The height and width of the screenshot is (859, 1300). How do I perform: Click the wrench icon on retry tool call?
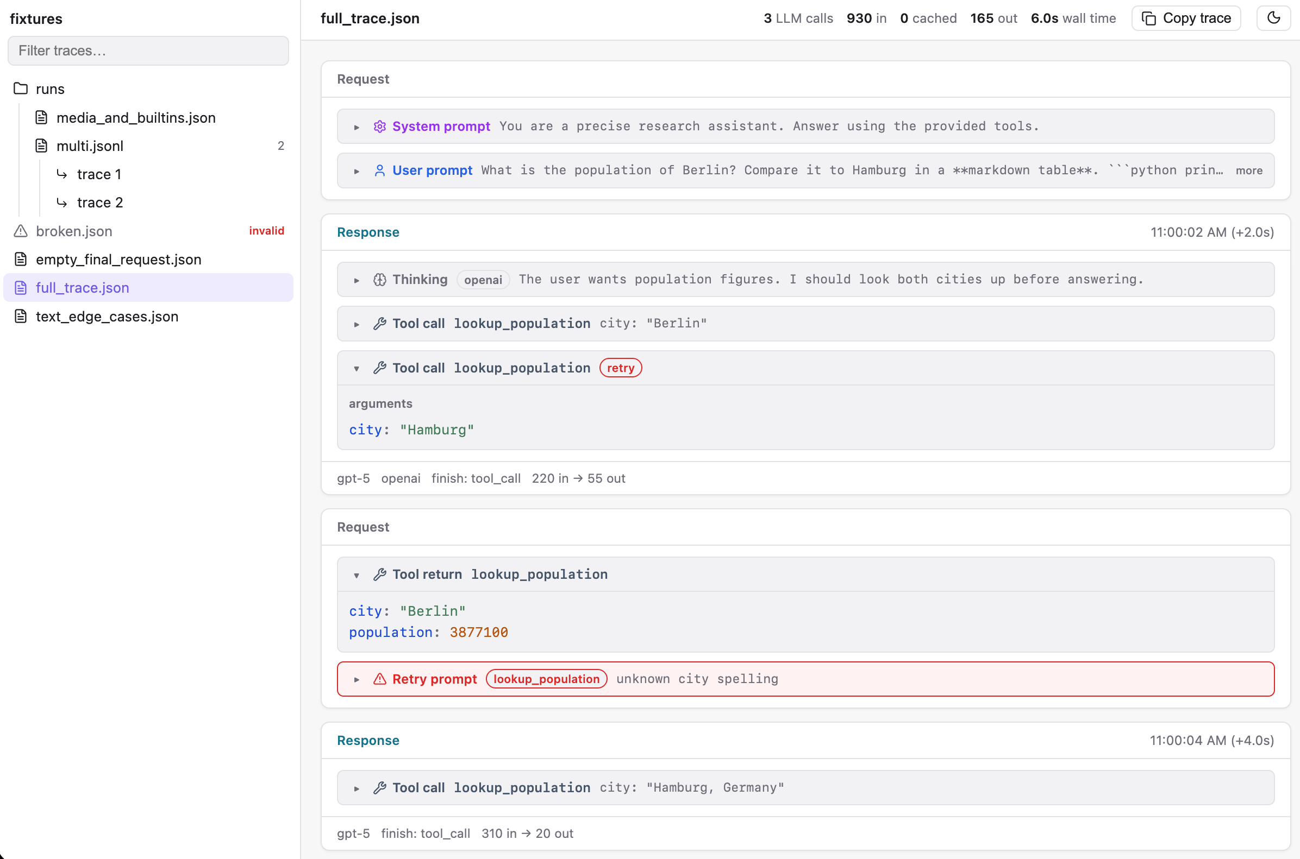(x=379, y=368)
